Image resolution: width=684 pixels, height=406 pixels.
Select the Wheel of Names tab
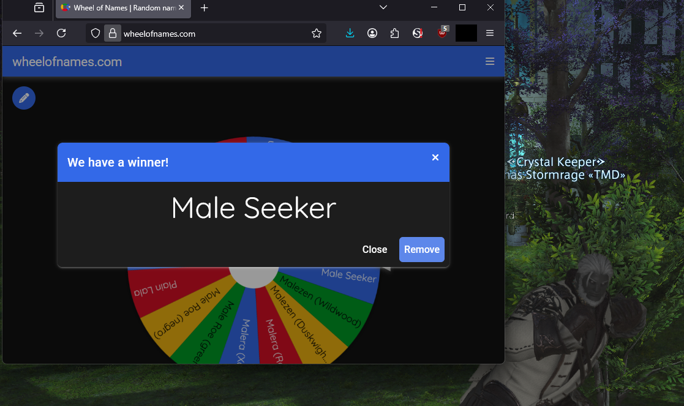(124, 9)
